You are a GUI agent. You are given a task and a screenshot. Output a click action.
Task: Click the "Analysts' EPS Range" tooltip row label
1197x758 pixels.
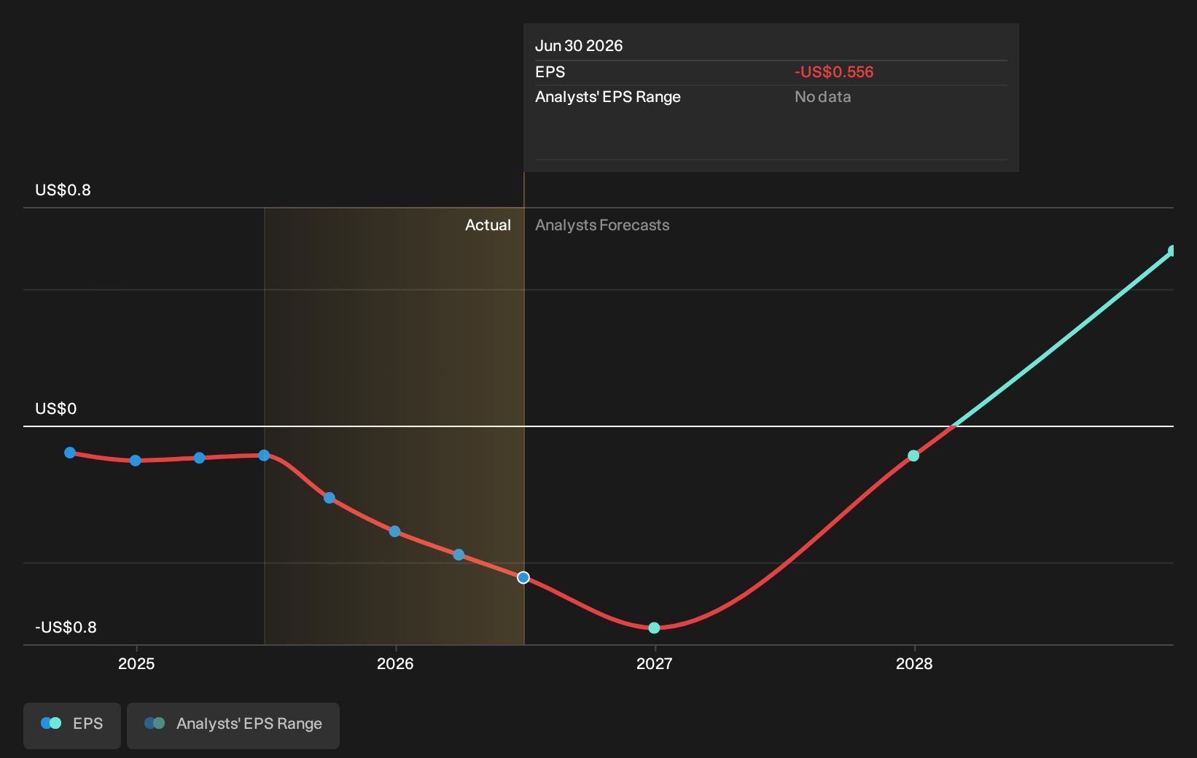(608, 97)
